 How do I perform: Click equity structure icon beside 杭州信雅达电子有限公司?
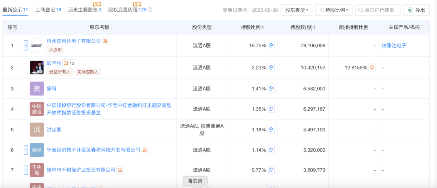click(x=105, y=41)
